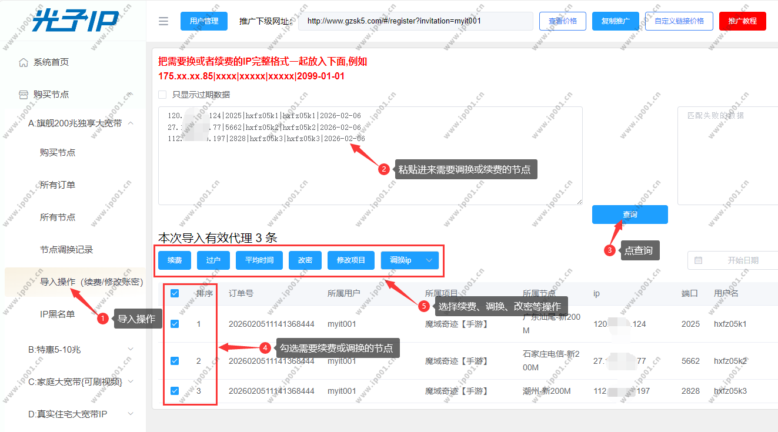Toggle the 只显示过期数据 checkbox
Image resolution: width=778 pixels, height=432 pixels.
point(162,95)
